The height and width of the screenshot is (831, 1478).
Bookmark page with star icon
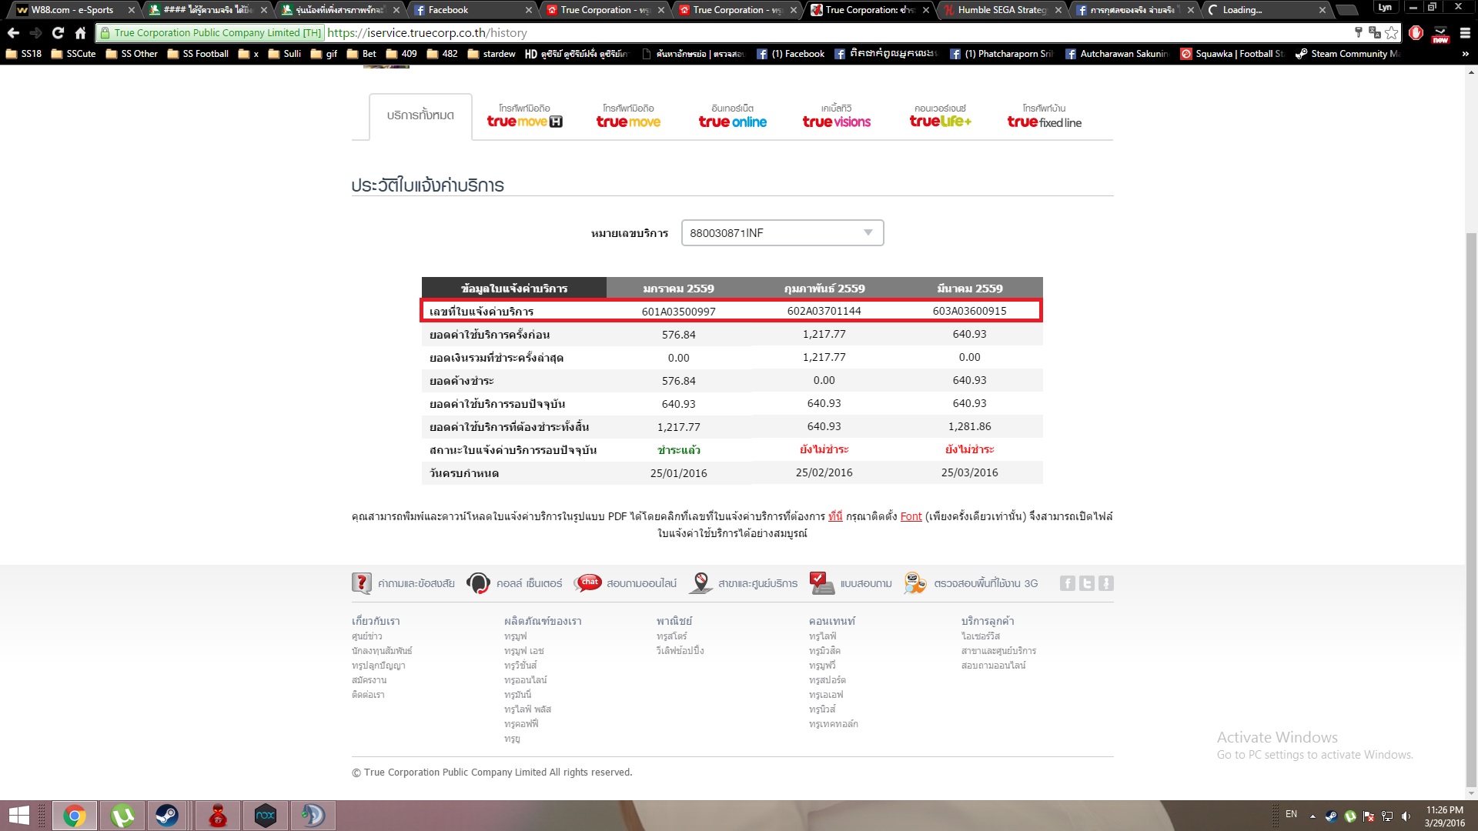(1391, 33)
